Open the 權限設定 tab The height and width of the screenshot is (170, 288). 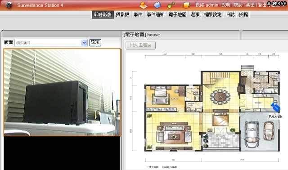point(213,15)
